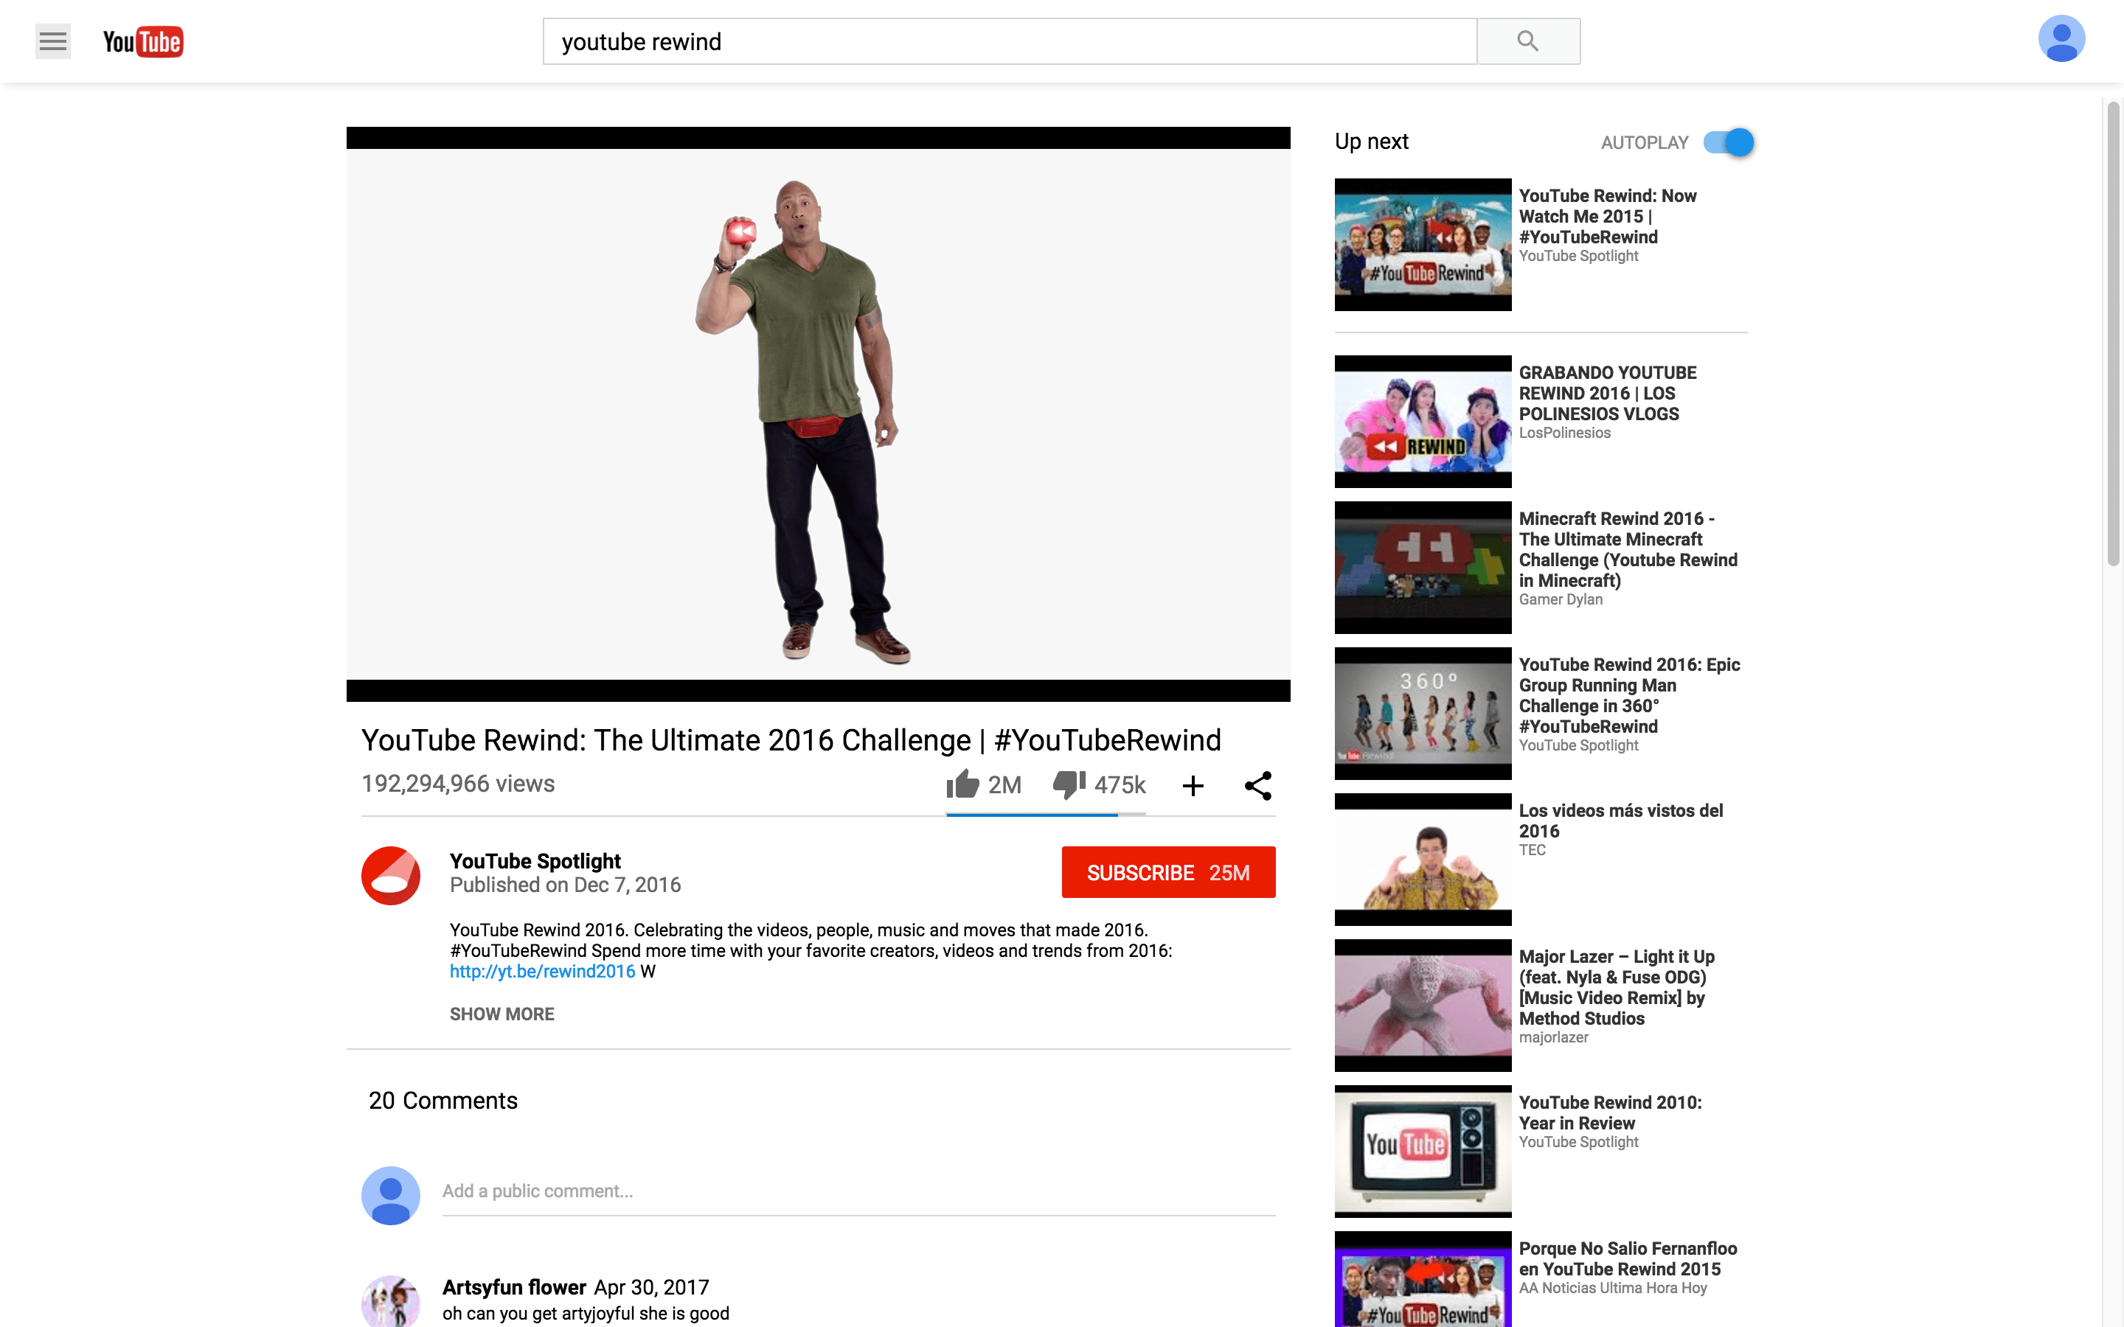
Task: Subscribe to YouTube Spotlight channel
Action: [x=1167, y=872]
